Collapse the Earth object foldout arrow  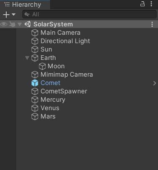[27, 58]
